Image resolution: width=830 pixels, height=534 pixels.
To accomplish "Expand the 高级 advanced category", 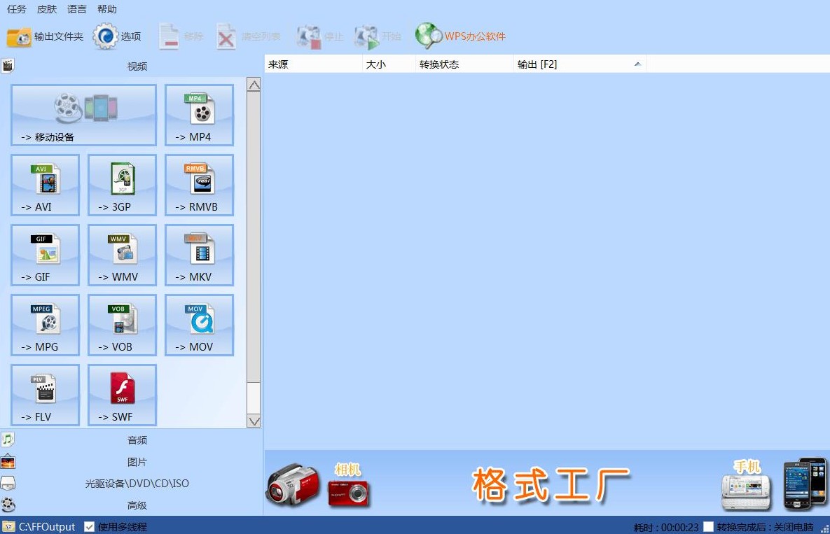I will [x=131, y=505].
